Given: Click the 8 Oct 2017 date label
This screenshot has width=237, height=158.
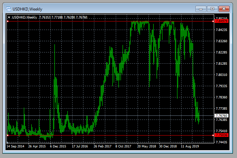Looking at the screenshot, I should pos(123,146).
